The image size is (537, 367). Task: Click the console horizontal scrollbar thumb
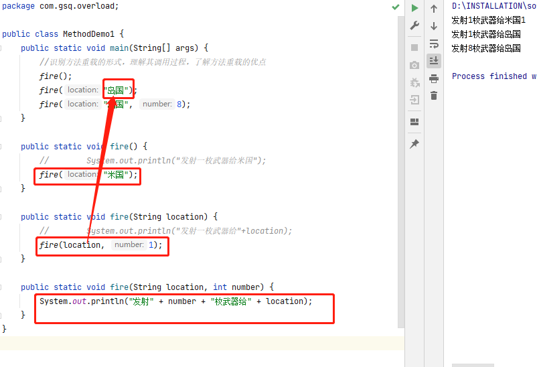[x=473, y=365]
